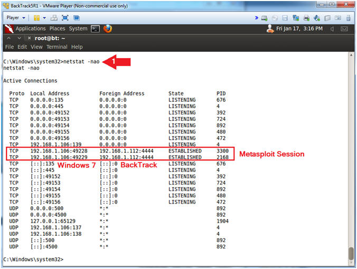
Task: Click the printer device icon
Action: pyautogui.click(x=306, y=18)
